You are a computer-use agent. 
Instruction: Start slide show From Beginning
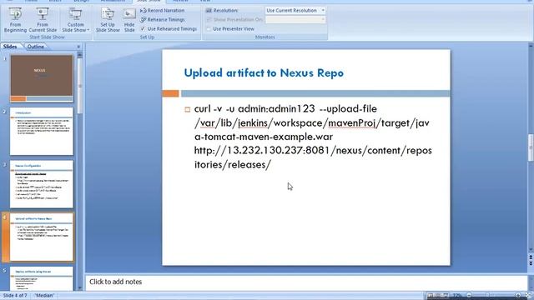coord(15,20)
